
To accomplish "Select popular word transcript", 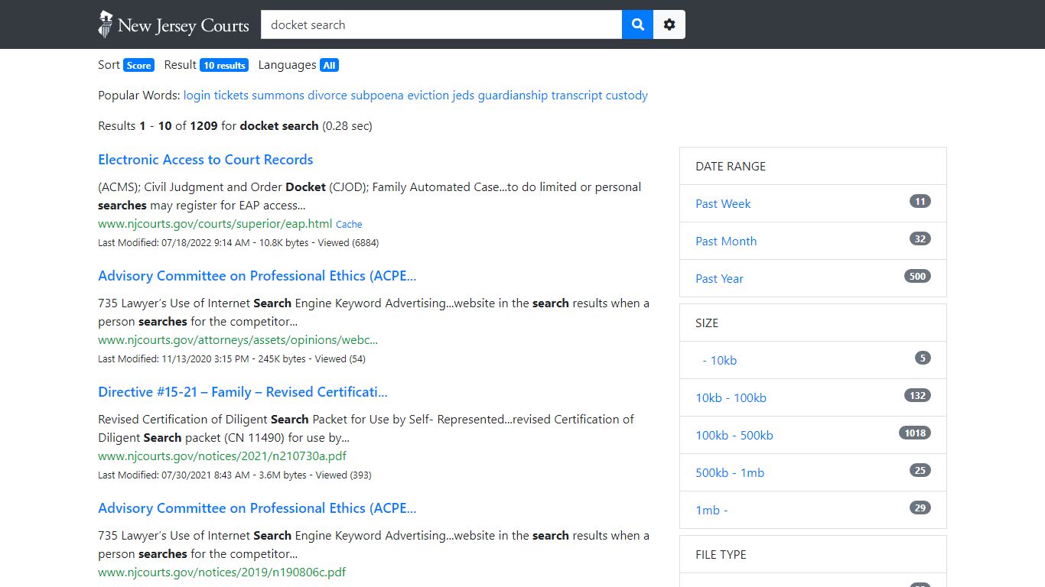I will [x=577, y=96].
